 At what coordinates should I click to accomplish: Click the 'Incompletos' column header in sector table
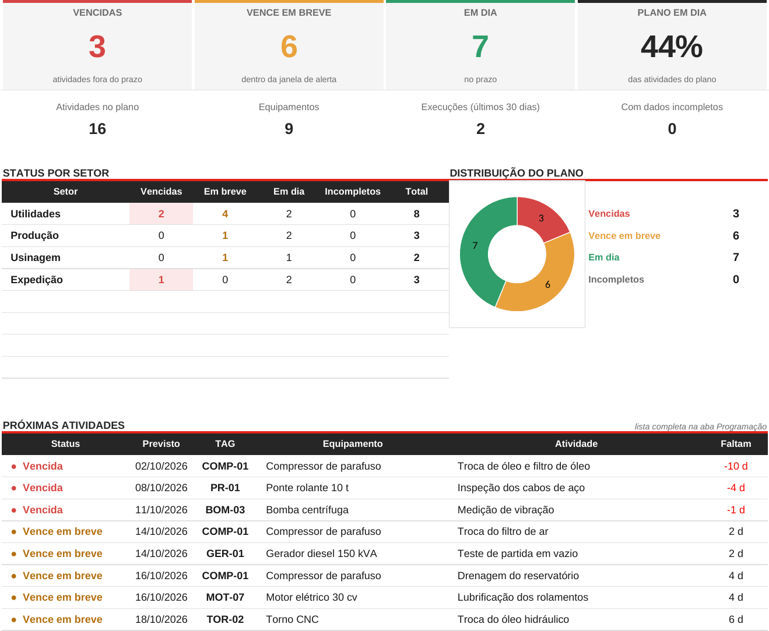[x=353, y=192]
